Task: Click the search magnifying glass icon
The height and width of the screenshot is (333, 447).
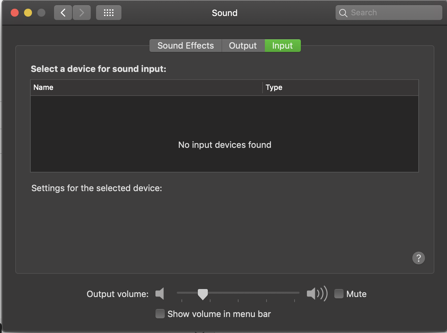Action: pos(343,13)
